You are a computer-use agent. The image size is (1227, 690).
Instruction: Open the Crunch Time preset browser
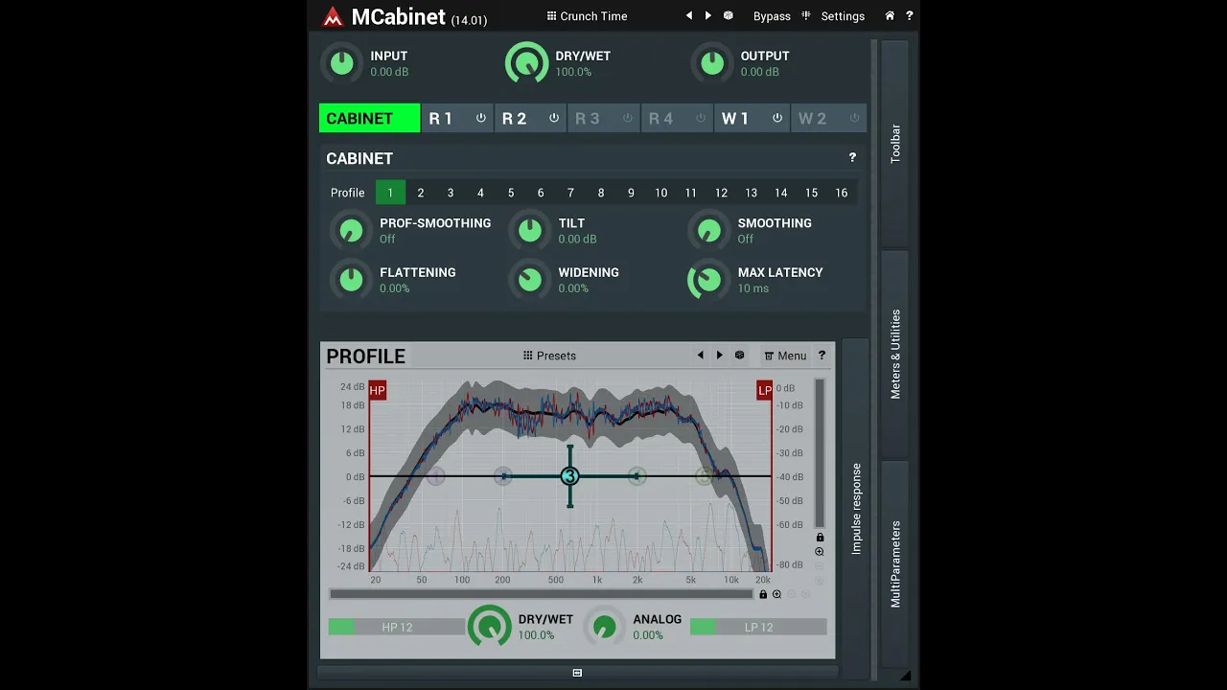[x=587, y=16]
